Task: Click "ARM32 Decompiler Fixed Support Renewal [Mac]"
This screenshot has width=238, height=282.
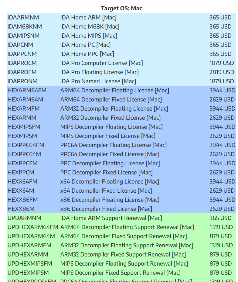Action: click(123, 254)
